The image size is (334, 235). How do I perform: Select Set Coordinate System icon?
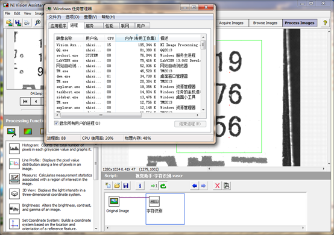pos(14,224)
